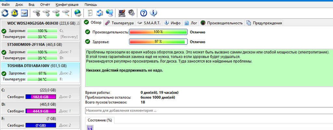Screen dimensions: 333x130
Task: Click the C: free space bar 182,0 GB
Action: 41,97
